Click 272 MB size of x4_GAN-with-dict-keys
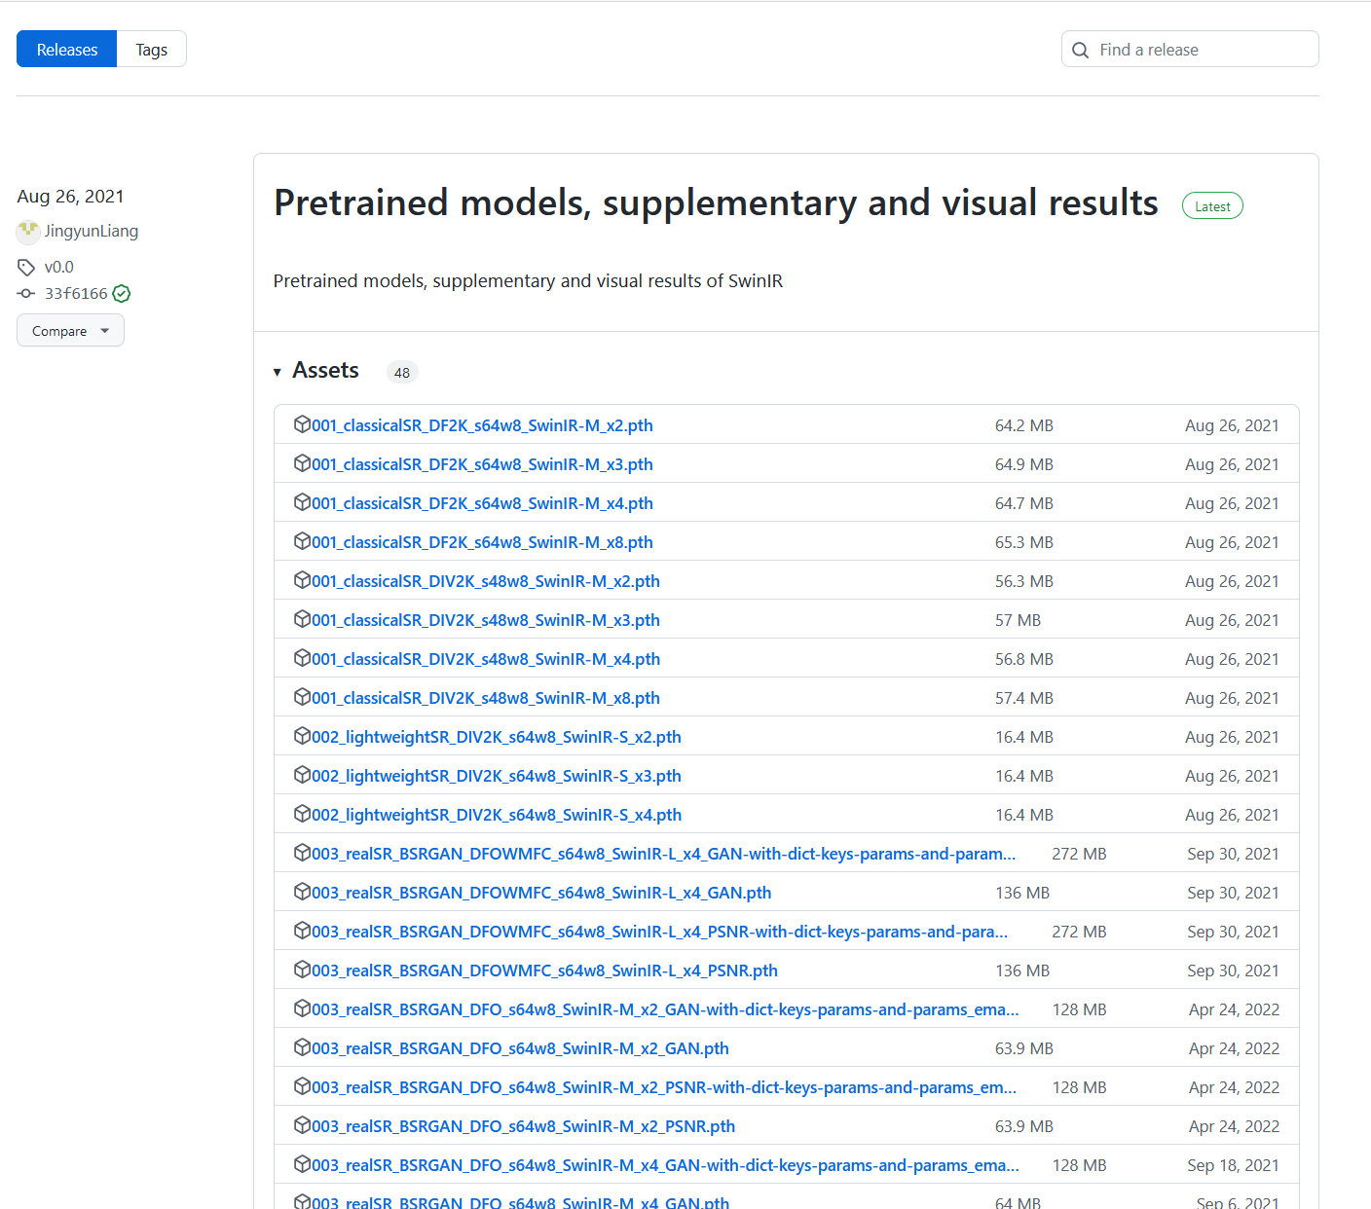 (x=1079, y=854)
